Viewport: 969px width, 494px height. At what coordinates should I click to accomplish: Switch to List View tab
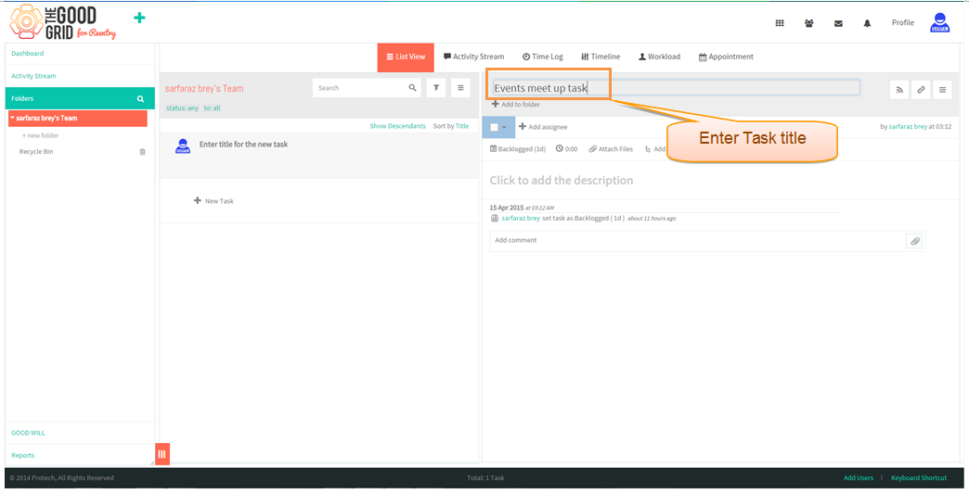coord(406,57)
